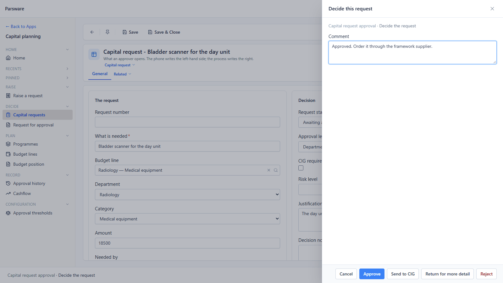Expand the RECENTS sidebar section
The width and height of the screenshot is (503, 283).
(x=67, y=69)
